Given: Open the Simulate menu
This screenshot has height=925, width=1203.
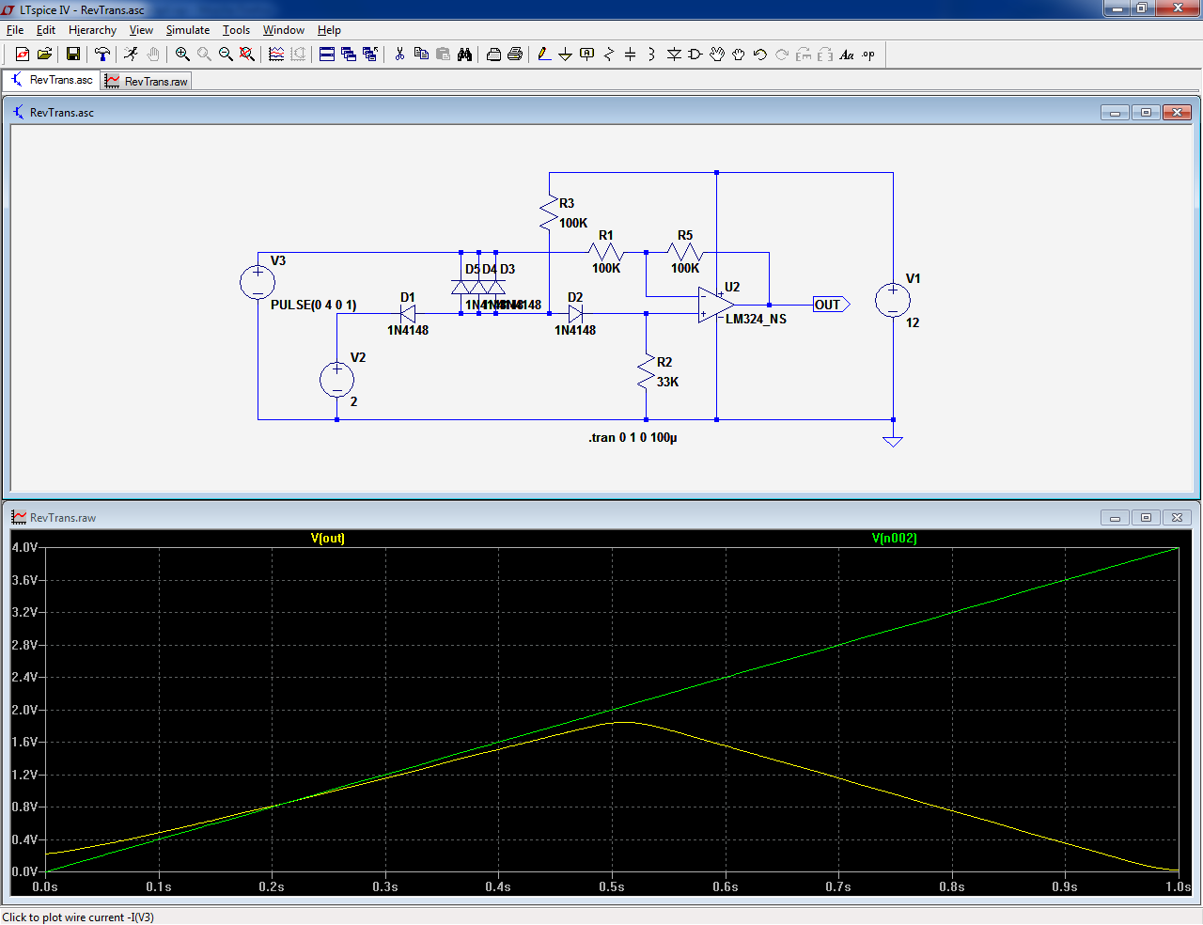Looking at the screenshot, I should [x=188, y=30].
